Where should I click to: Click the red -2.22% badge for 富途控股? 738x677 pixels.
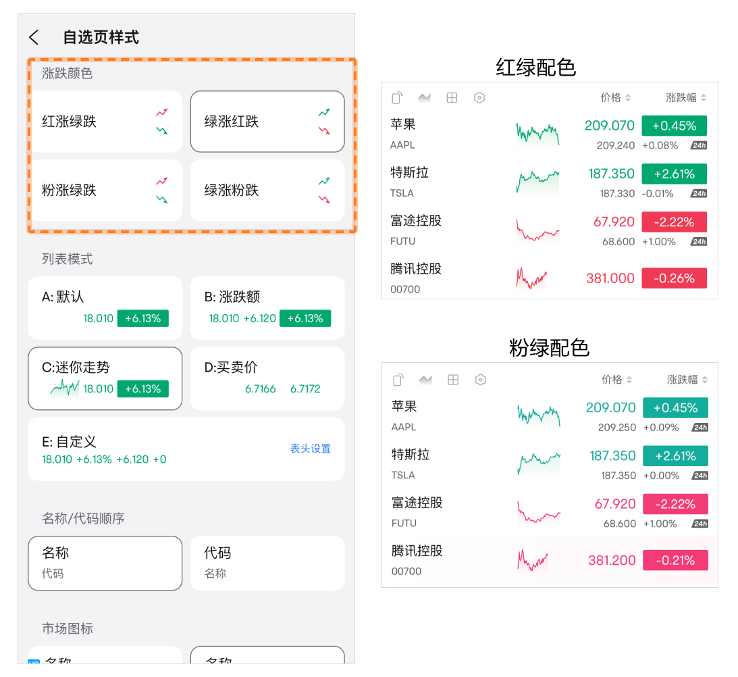click(674, 222)
